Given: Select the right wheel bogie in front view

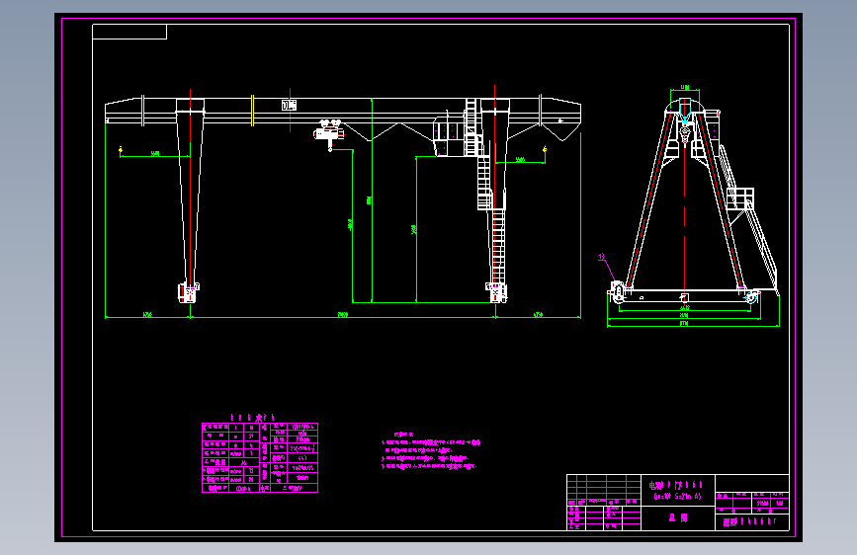Looking at the screenshot, I should pos(496,292).
